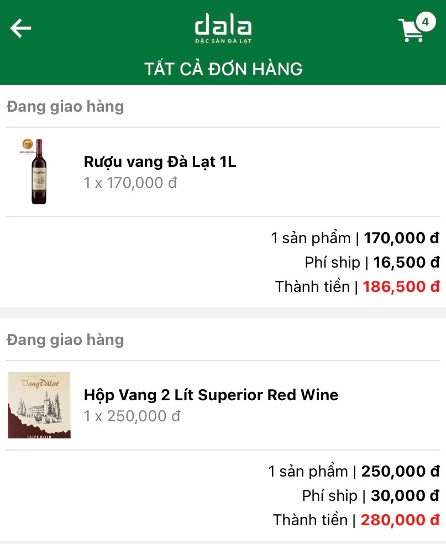Tap the 1 sản phẩm 170,000 đ subtotal
This screenshot has width=446, height=544.
tap(355, 238)
